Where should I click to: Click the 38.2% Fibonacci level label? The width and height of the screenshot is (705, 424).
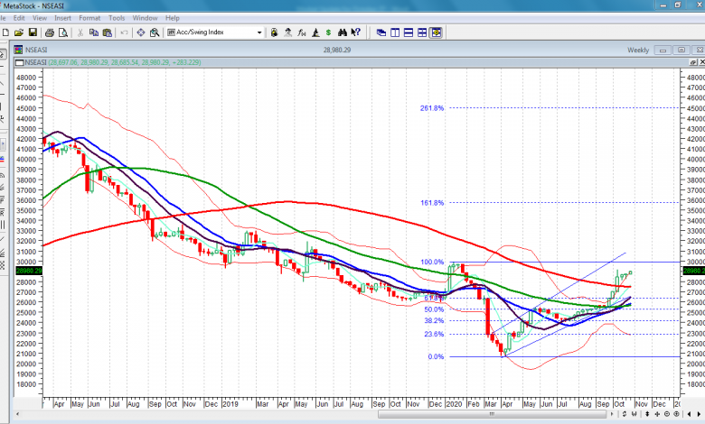pos(434,320)
